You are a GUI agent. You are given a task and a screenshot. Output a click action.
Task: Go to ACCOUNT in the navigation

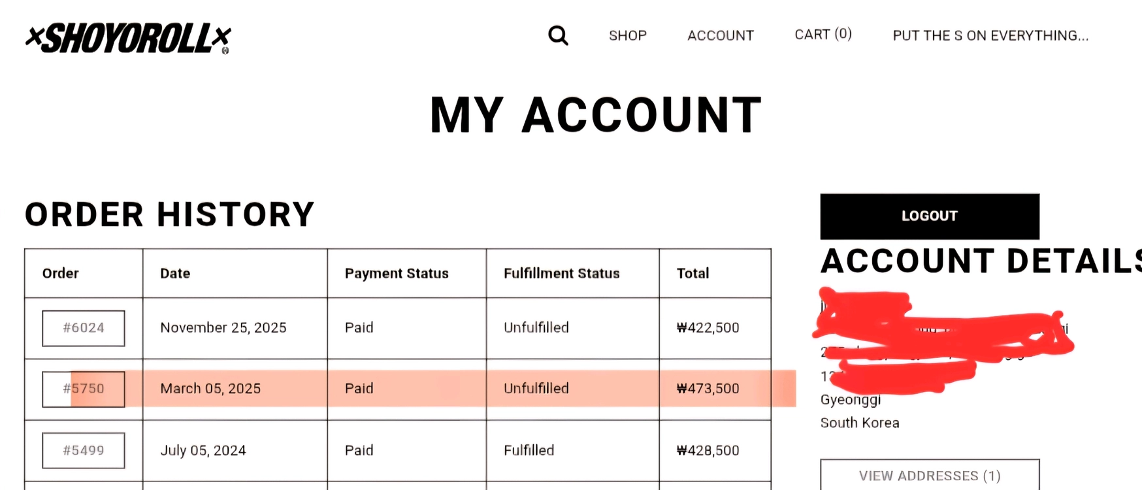tap(721, 35)
